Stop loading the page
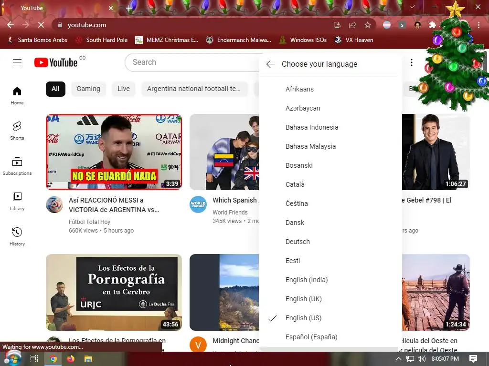Screen dimensions: 489x366 pos(41,25)
